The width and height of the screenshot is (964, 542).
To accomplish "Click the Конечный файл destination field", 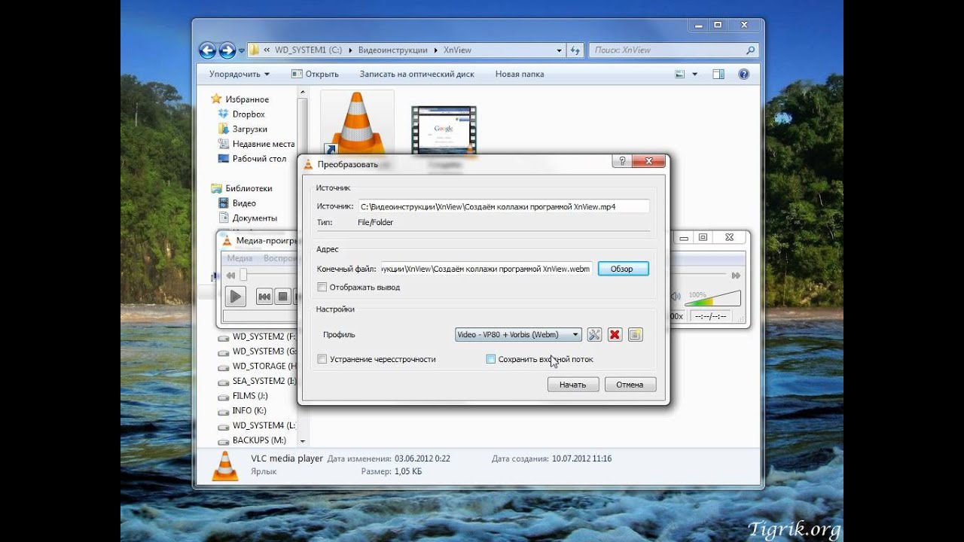I will (x=487, y=269).
